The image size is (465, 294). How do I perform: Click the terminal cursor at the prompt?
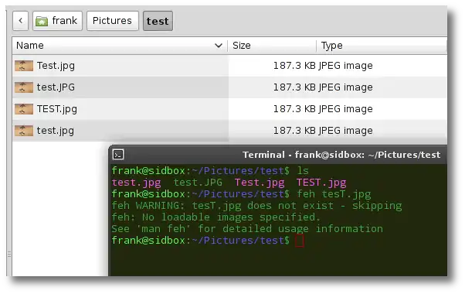(300, 241)
